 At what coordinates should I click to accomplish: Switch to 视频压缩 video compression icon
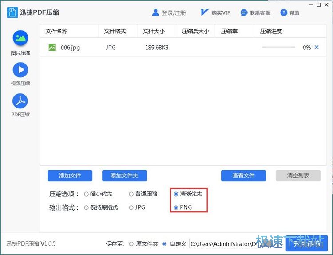(x=20, y=70)
